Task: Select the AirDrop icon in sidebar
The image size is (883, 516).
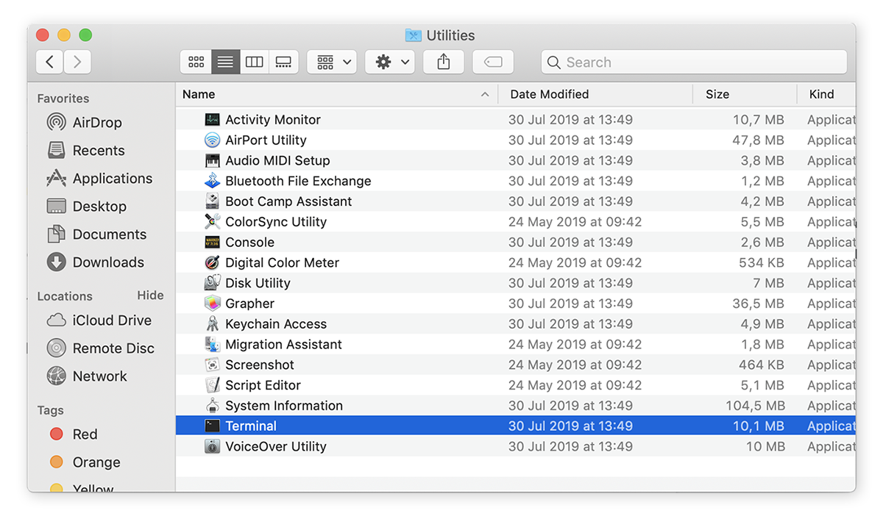Action: (x=55, y=122)
